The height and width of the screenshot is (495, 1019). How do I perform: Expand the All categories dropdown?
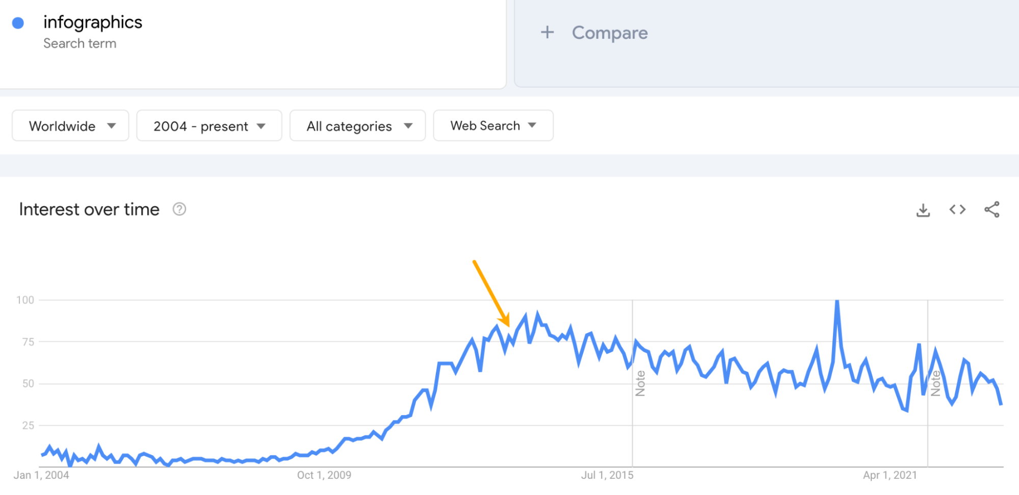(x=349, y=126)
